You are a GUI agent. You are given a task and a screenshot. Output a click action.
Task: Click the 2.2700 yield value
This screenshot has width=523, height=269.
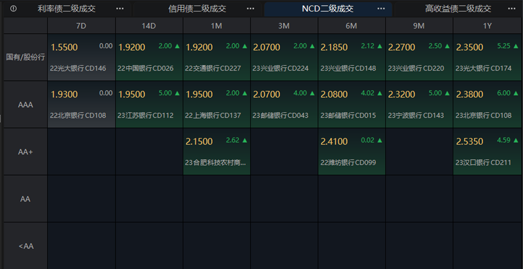(401, 48)
